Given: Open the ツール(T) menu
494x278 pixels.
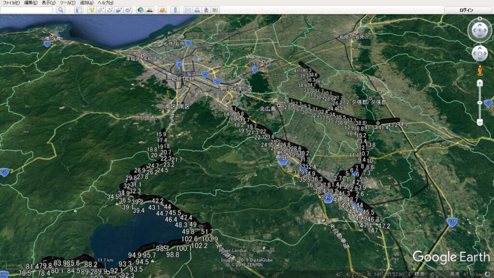Looking at the screenshot, I should tap(68, 3).
